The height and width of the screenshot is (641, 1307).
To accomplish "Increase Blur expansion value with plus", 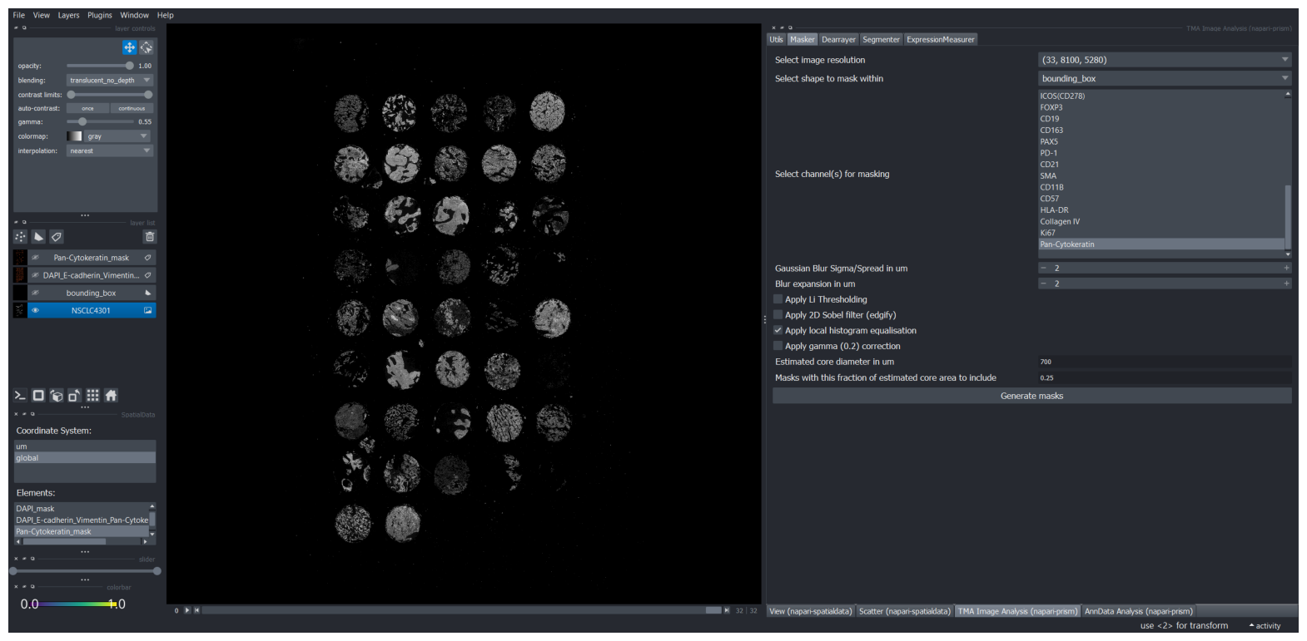I will [1286, 284].
